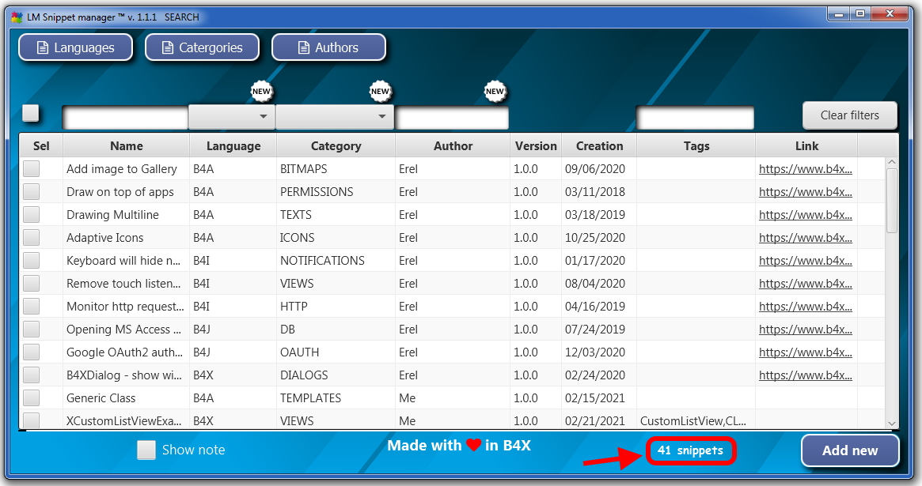
Task: Tick the Opening MS Access row checkbox
Action: (31, 330)
